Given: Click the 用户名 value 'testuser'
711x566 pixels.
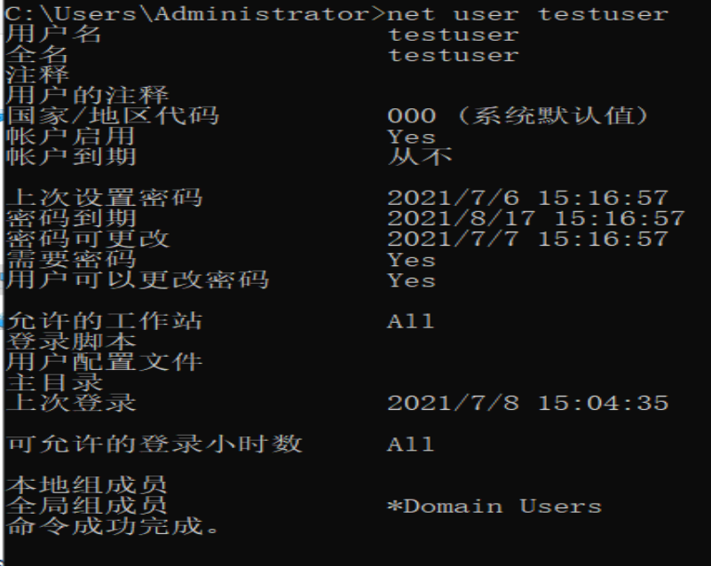Looking at the screenshot, I should [x=453, y=35].
